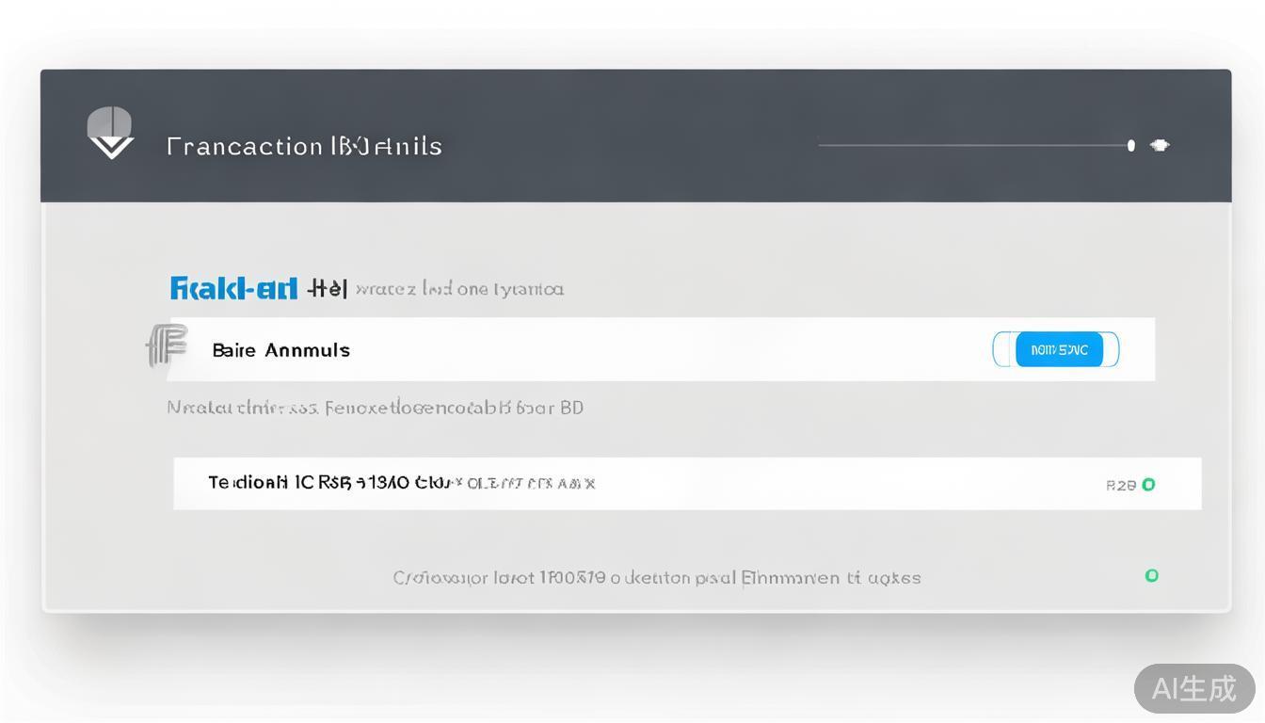This screenshot has height=723, width=1265.
Task: Click the header title text in the dark bar
Action: point(304,146)
